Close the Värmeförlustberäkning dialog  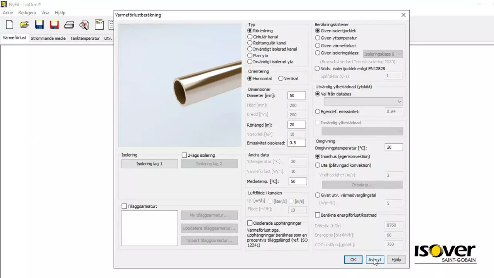tap(403, 15)
